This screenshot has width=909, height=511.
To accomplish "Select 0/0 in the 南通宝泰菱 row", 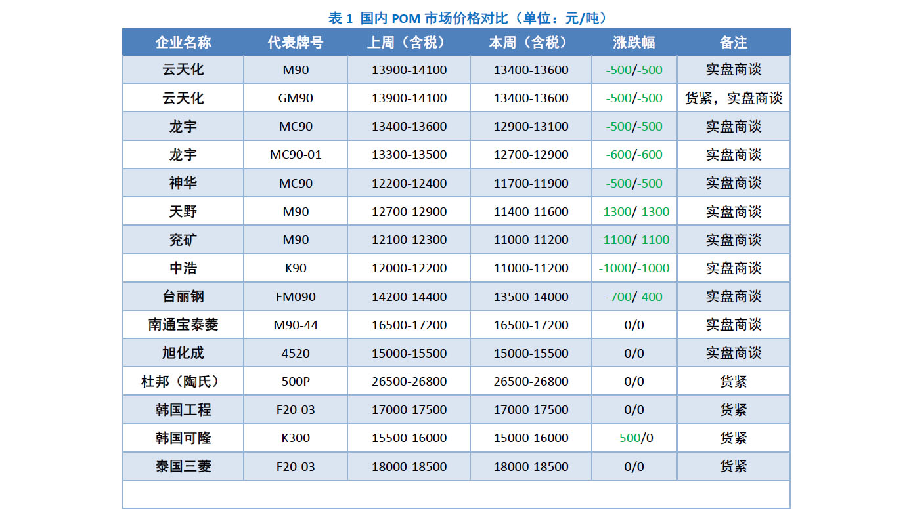I will pyautogui.click(x=634, y=325).
